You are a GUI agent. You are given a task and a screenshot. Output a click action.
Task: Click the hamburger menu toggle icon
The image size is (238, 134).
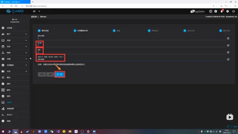click(x=34, y=11)
